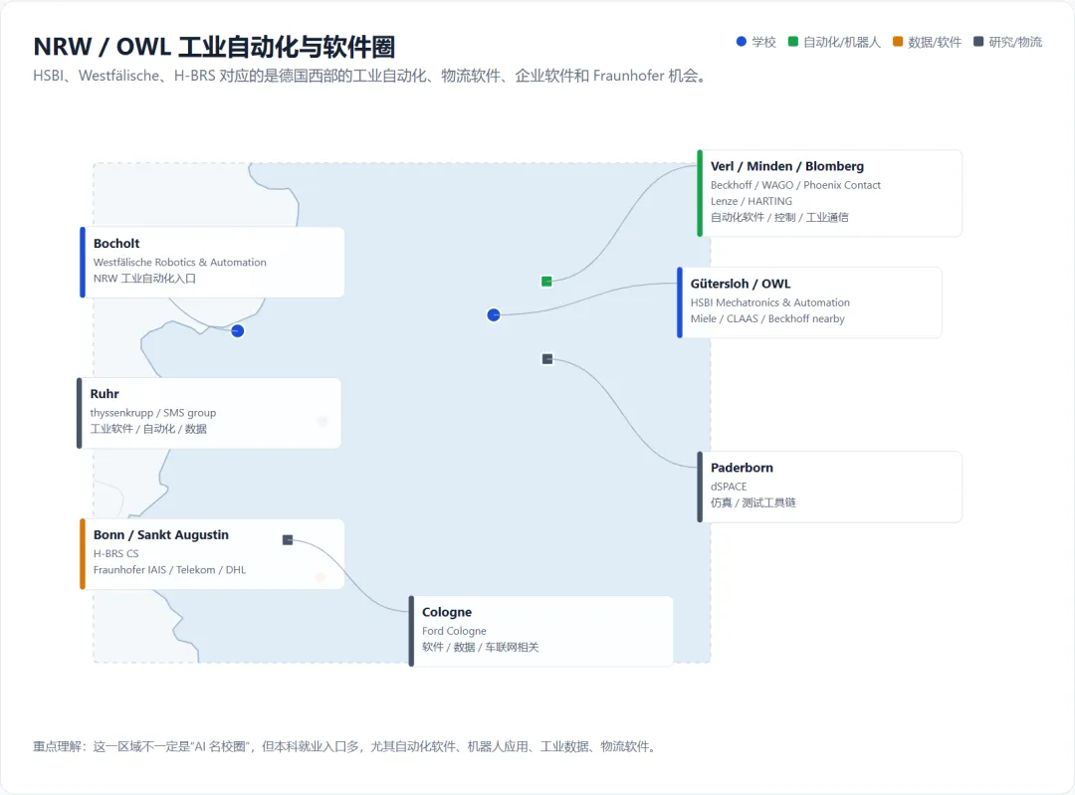1075x795 pixels.
Task: Open the Gütersloh / OWL card title
Action: pos(741,284)
